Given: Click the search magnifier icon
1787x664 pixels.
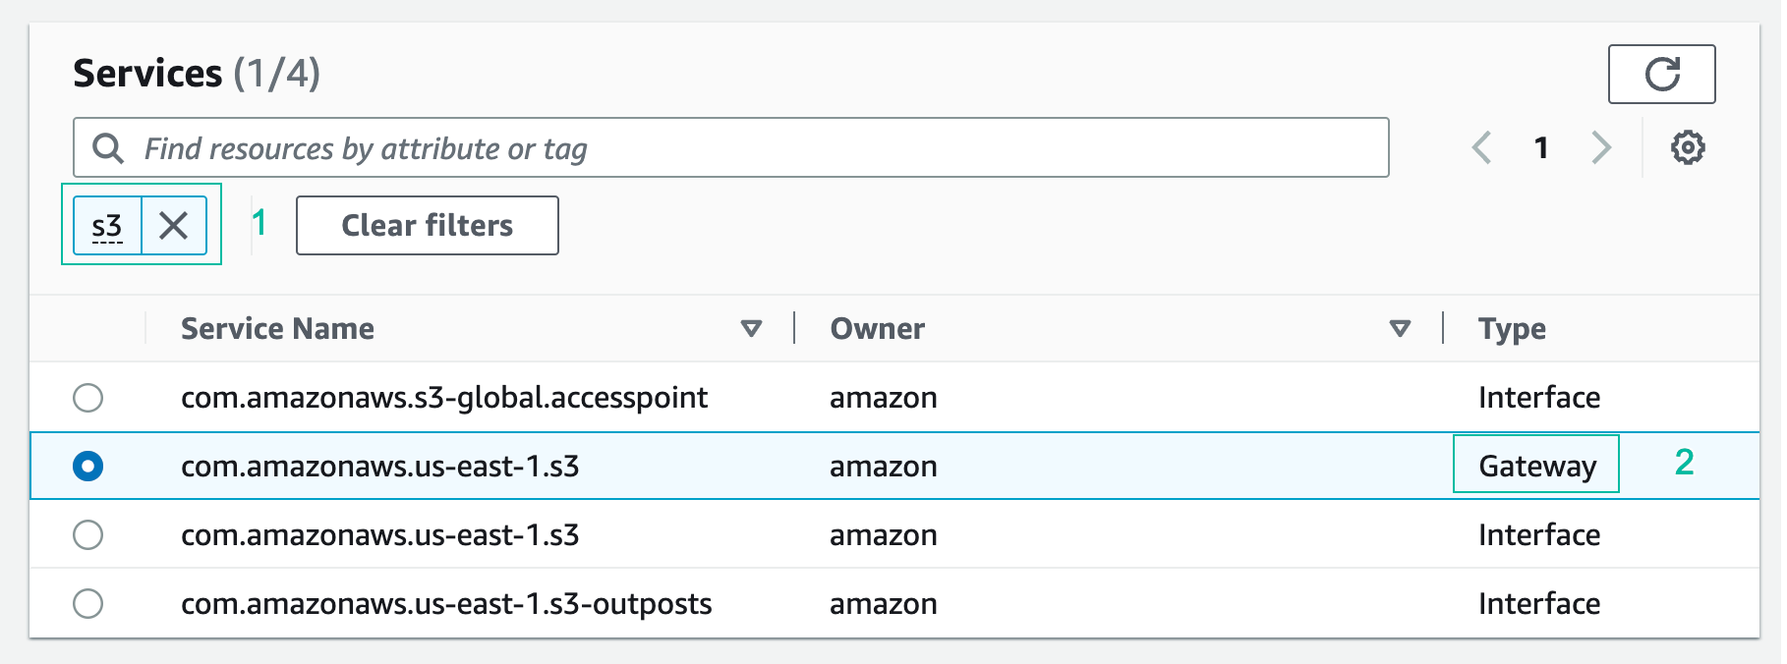Looking at the screenshot, I should point(108,148).
